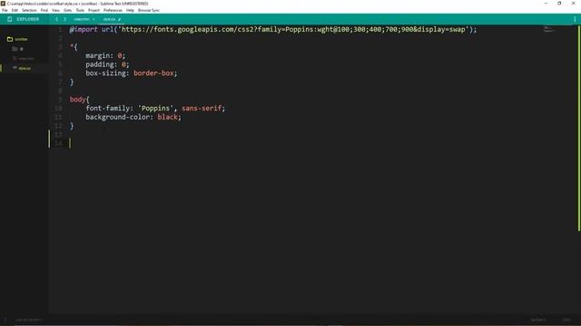
Task: Open the Preferences menu
Action: point(113,10)
